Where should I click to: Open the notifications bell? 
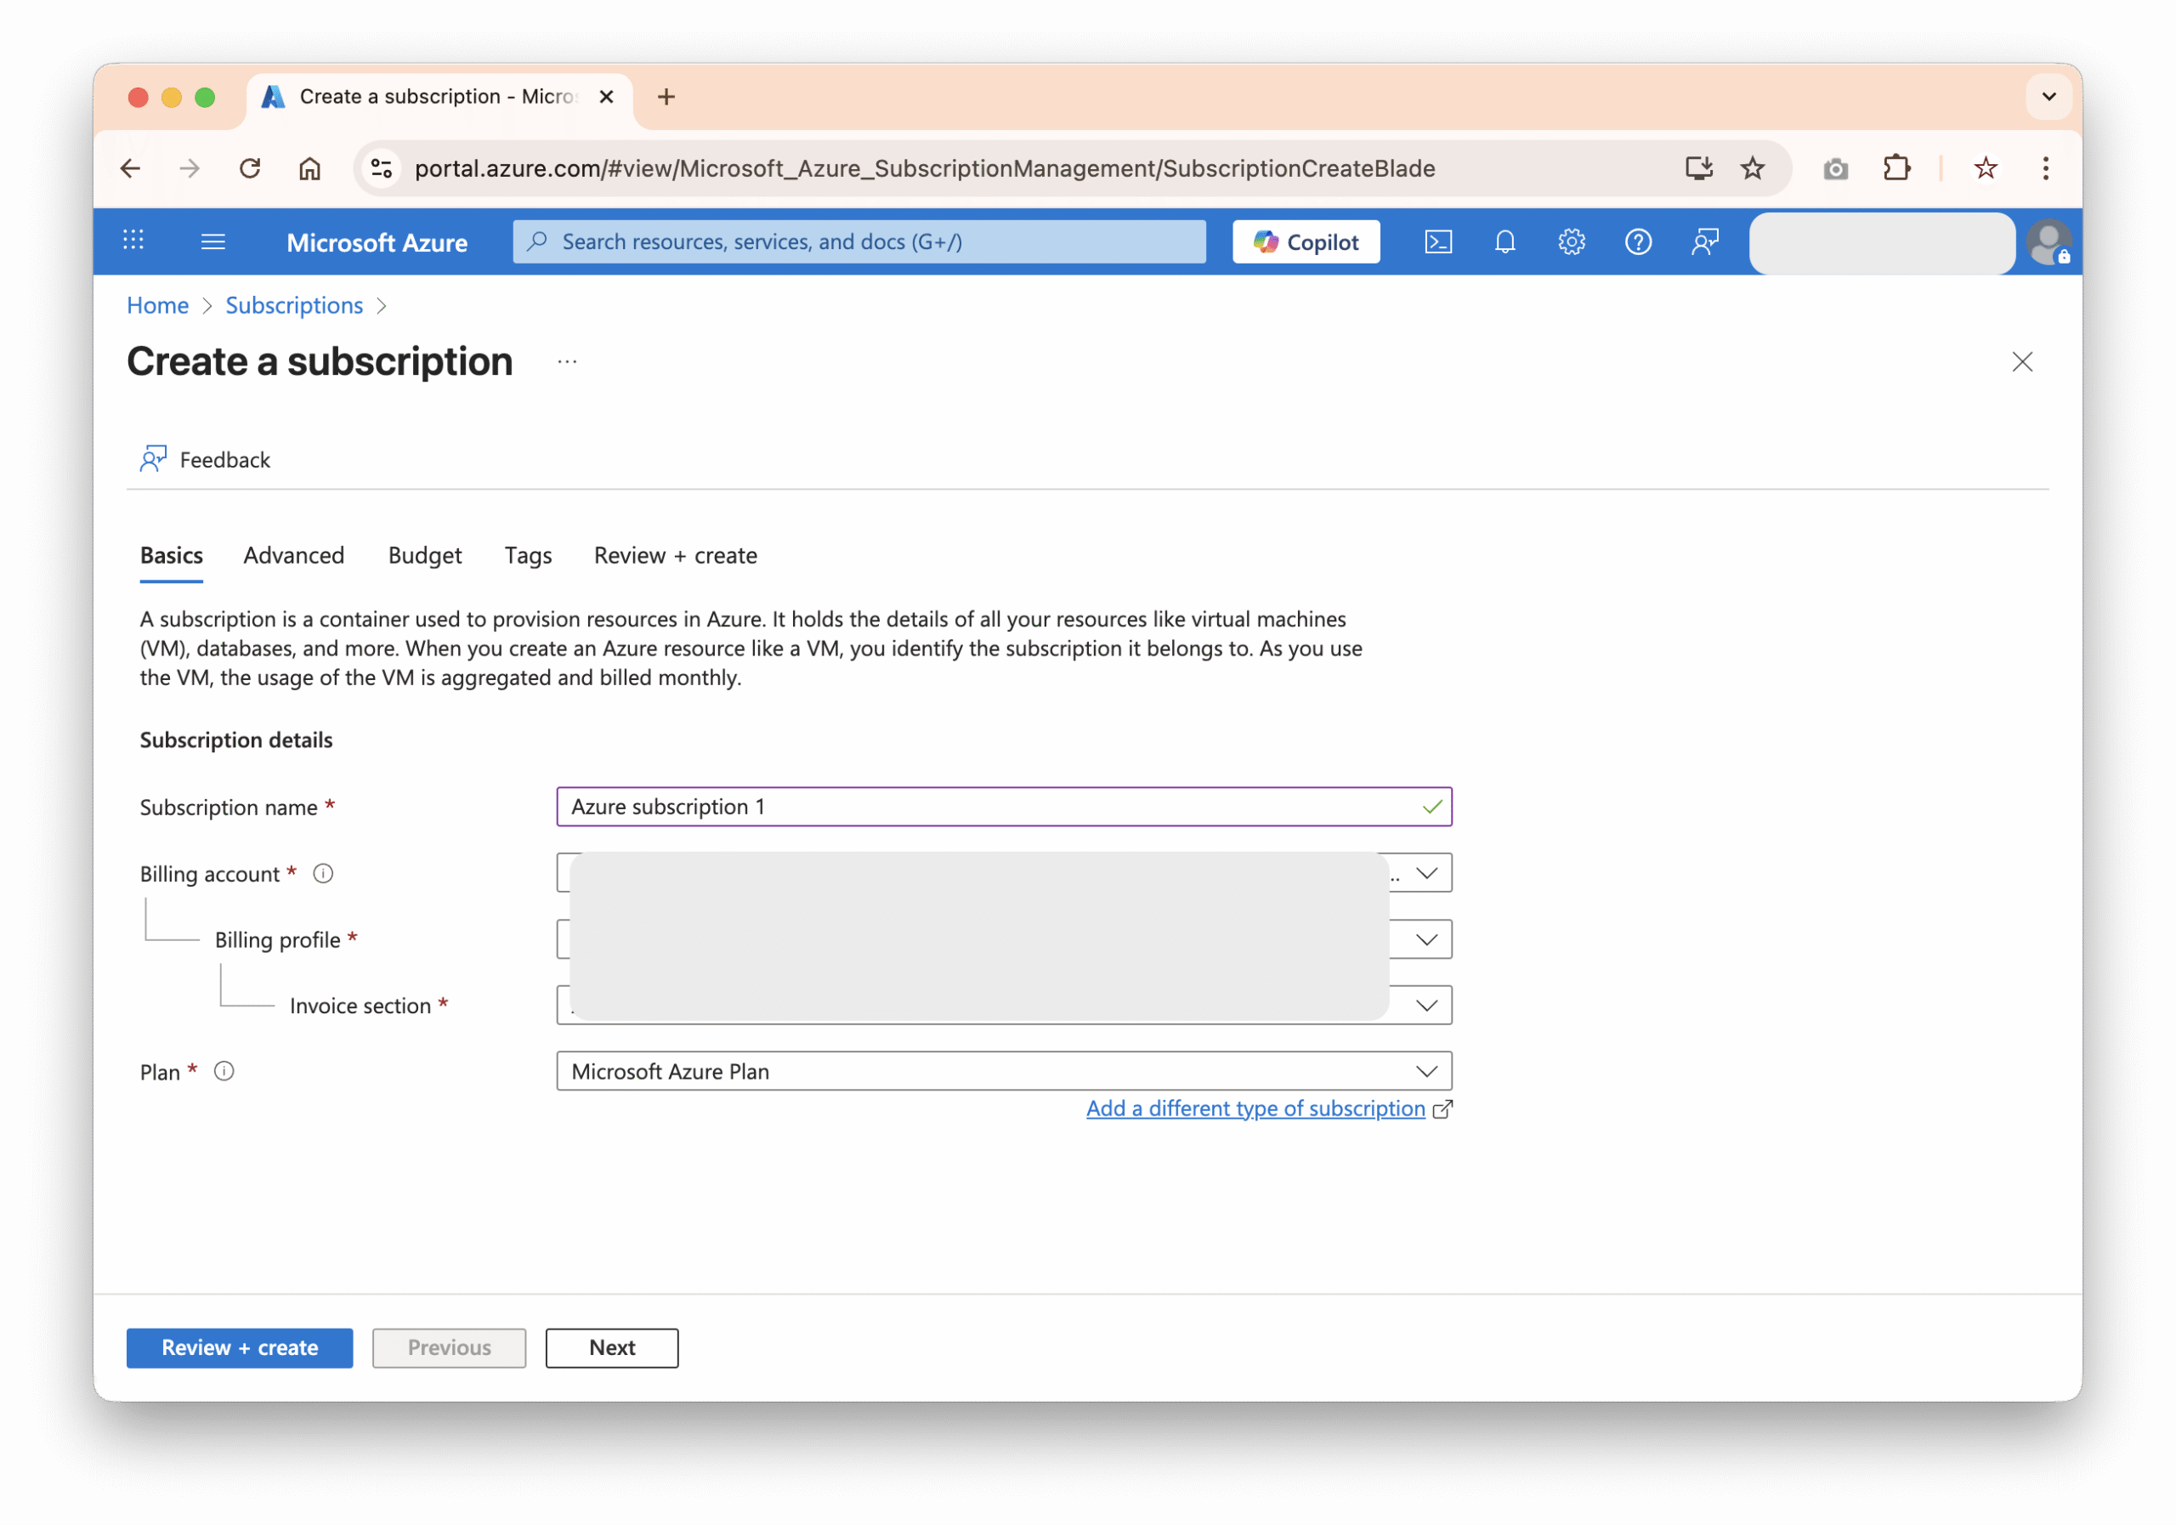click(x=1504, y=241)
